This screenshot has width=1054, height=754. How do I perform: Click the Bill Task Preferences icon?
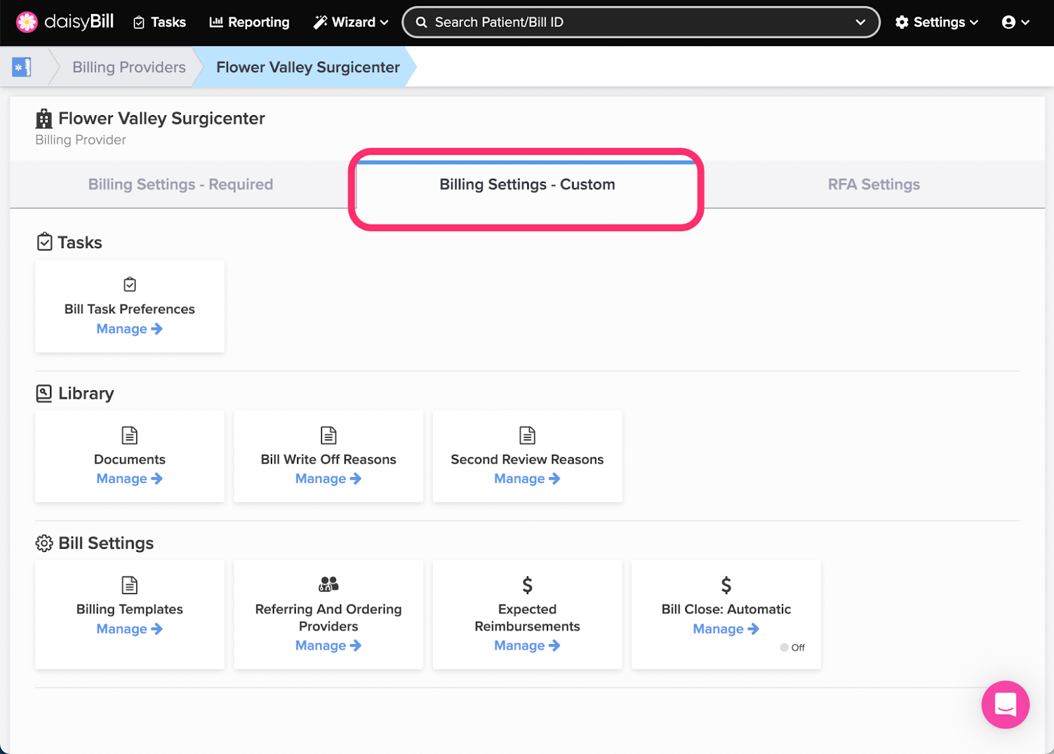pyautogui.click(x=130, y=284)
